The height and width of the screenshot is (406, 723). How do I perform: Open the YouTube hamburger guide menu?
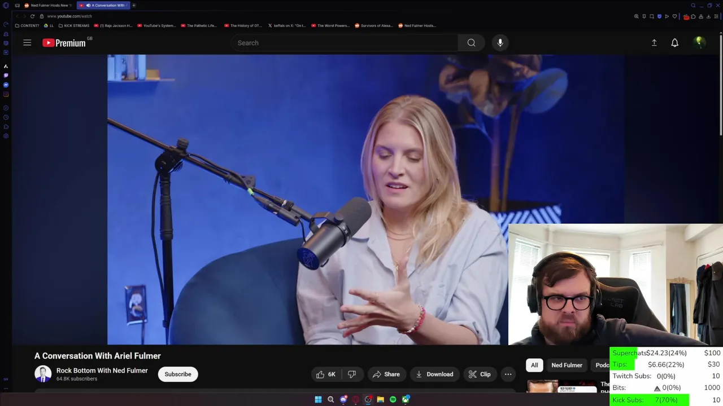click(27, 43)
